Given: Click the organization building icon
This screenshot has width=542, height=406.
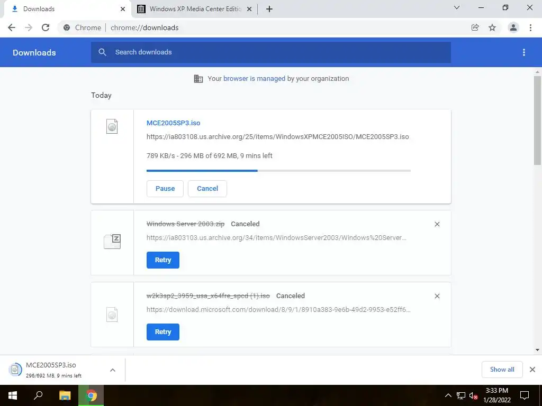Looking at the screenshot, I should [198, 79].
